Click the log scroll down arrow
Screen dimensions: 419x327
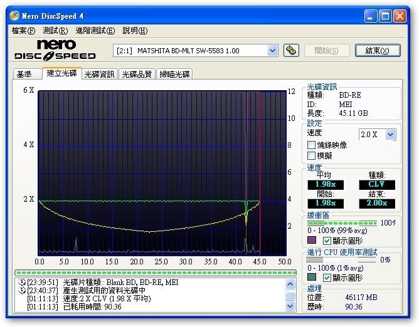(x=290, y=306)
